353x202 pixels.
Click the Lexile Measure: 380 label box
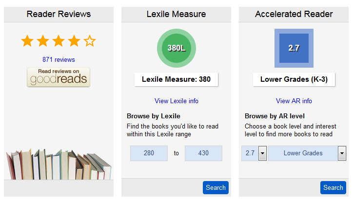point(176,79)
